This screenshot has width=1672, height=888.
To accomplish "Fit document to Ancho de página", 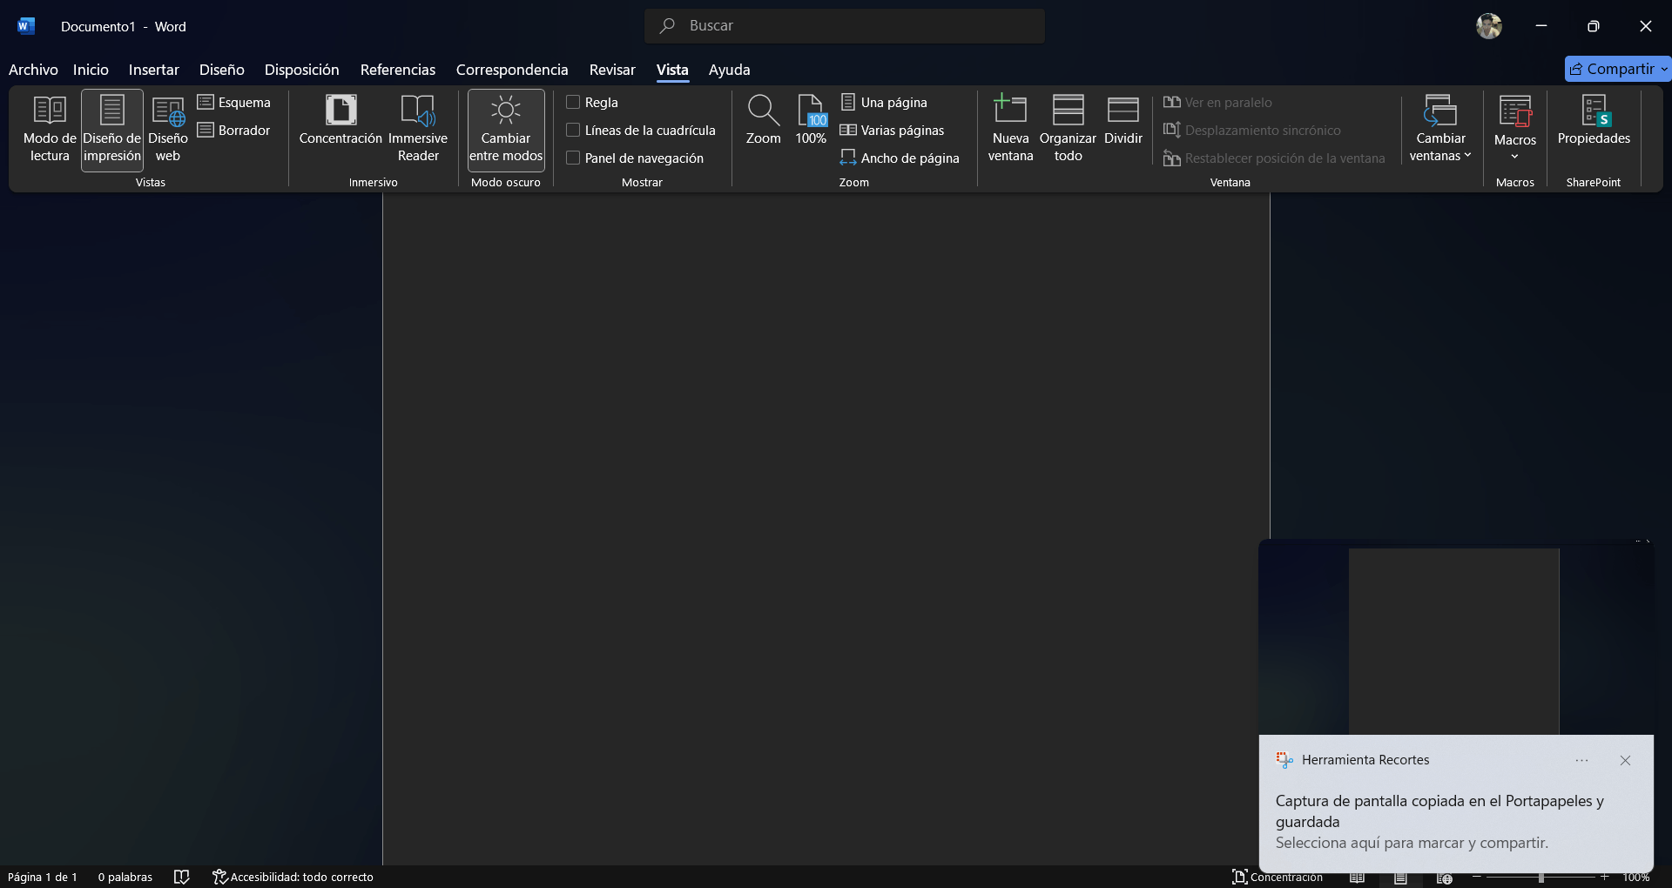I will pyautogui.click(x=900, y=158).
